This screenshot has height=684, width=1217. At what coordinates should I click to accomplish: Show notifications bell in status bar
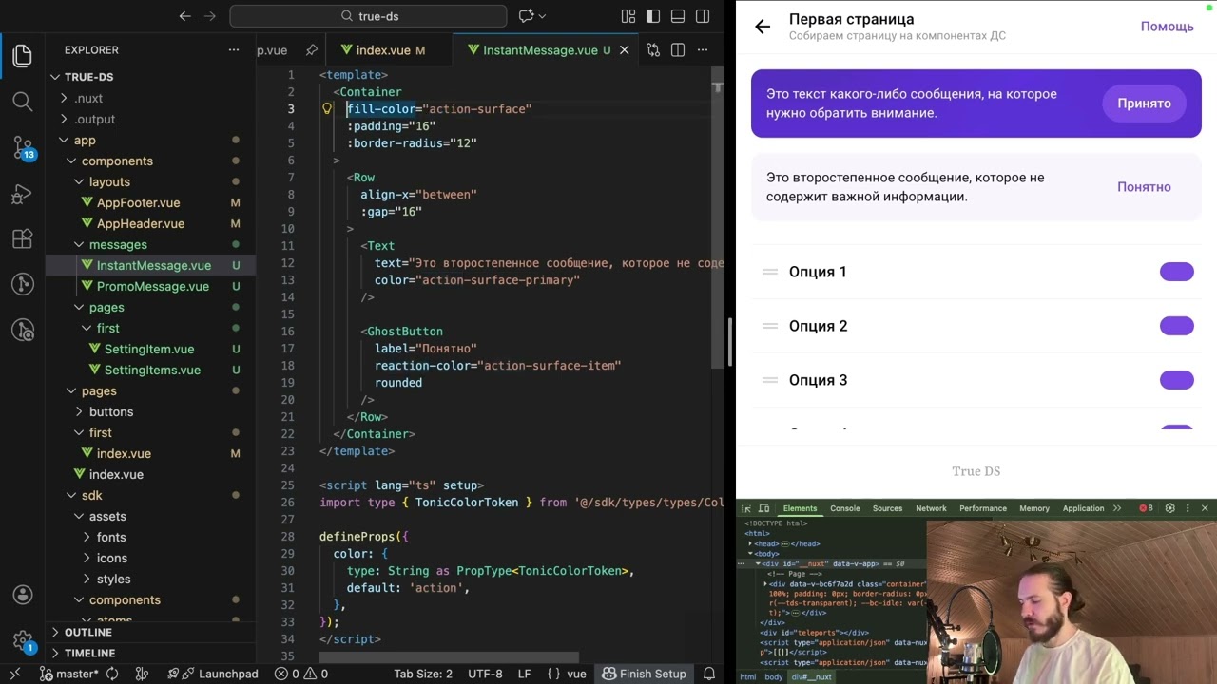click(x=709, y=674)
